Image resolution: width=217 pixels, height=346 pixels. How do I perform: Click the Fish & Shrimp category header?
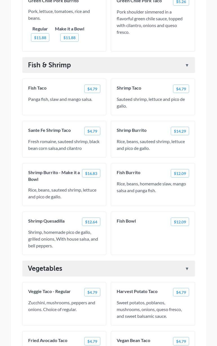coord(49,65)
